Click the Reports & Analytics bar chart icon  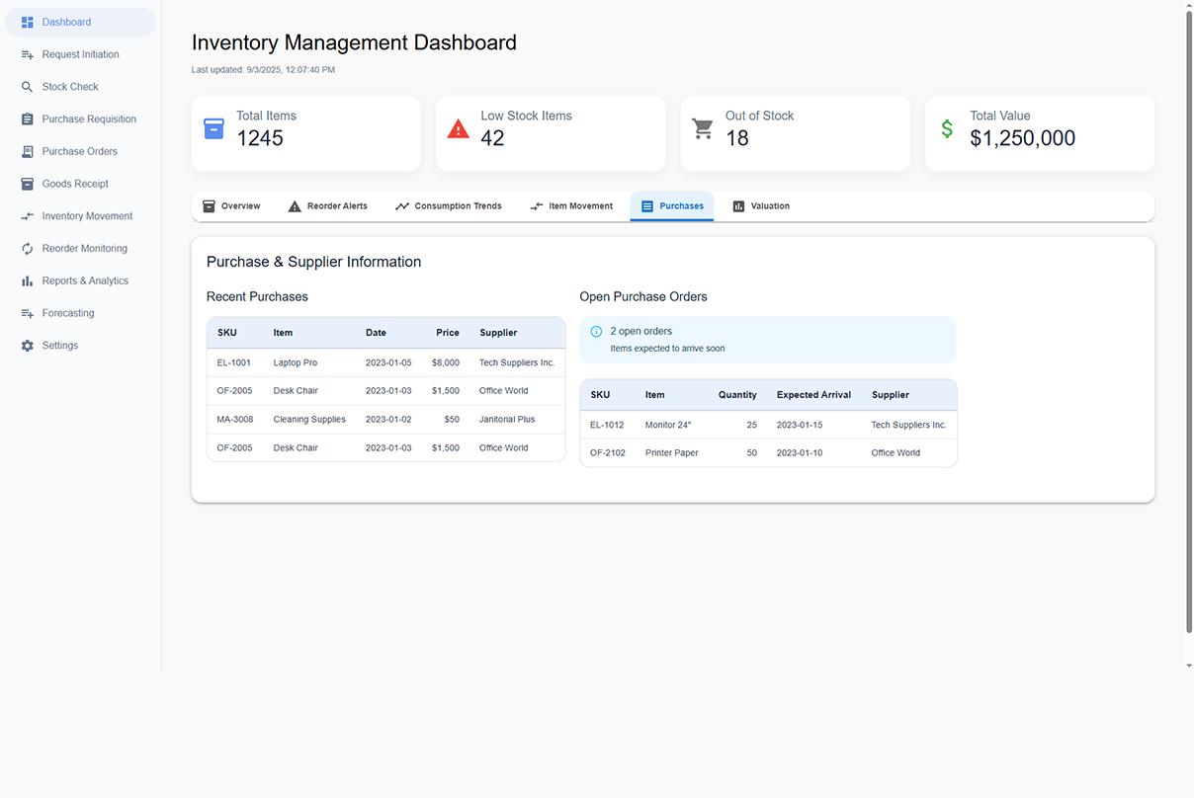click(x=27, y=281)
